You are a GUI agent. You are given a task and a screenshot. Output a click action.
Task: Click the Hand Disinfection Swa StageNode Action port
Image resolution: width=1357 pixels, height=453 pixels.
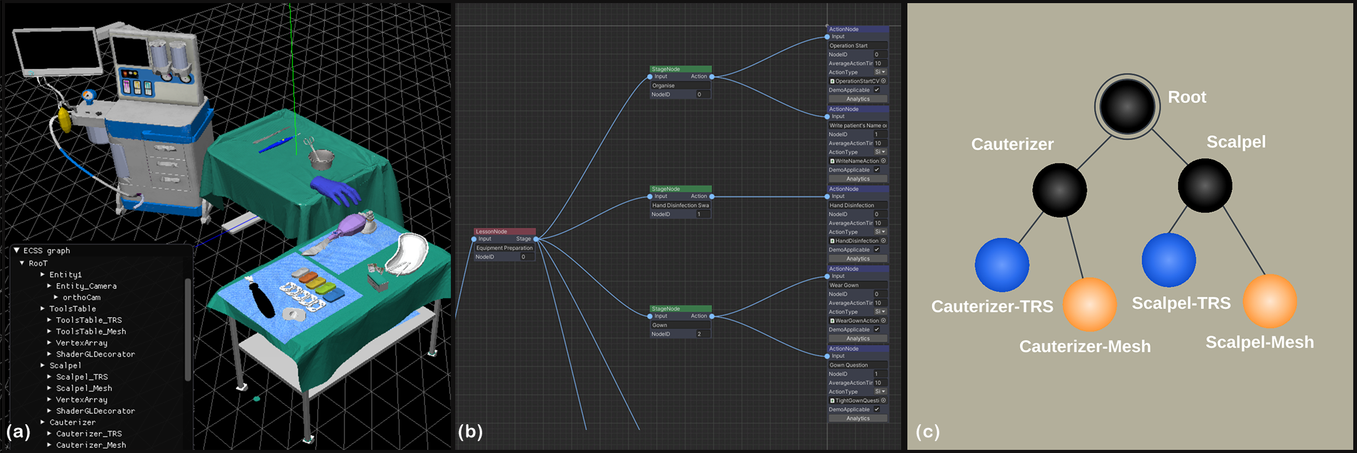tap(712, 196)
